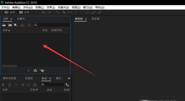Screen dimensions: 185x101
Task: Sort files by 名称 column
Action: pos(6,30)
